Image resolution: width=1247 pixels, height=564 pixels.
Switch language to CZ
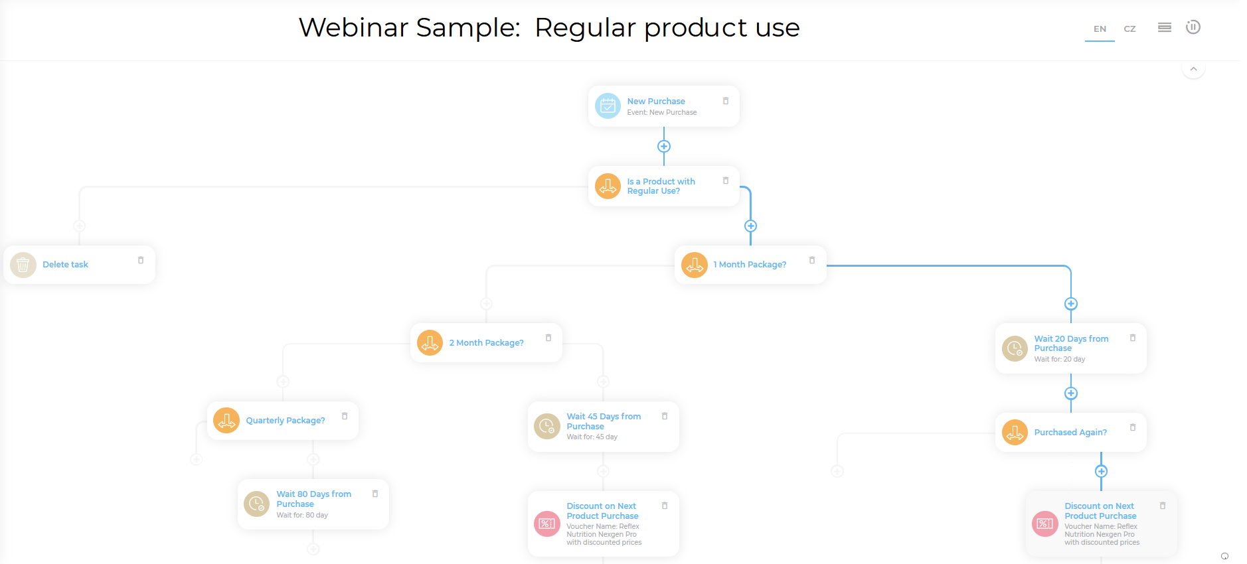pyautogui.click(x=1129, y=29)
